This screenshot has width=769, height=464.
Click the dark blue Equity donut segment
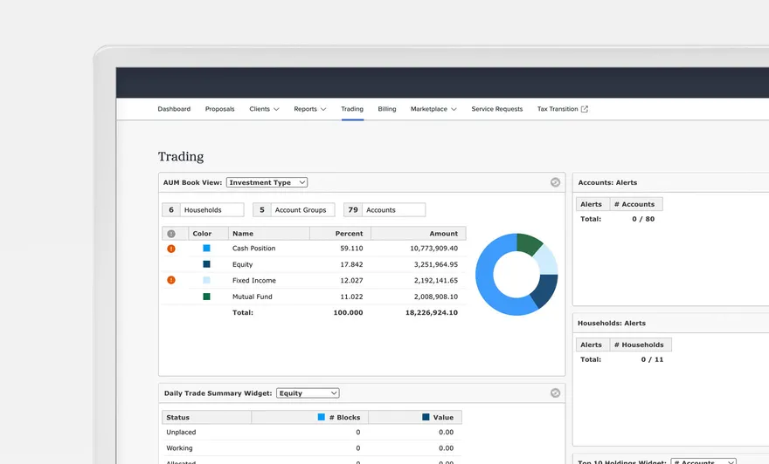tap(545, 290)
